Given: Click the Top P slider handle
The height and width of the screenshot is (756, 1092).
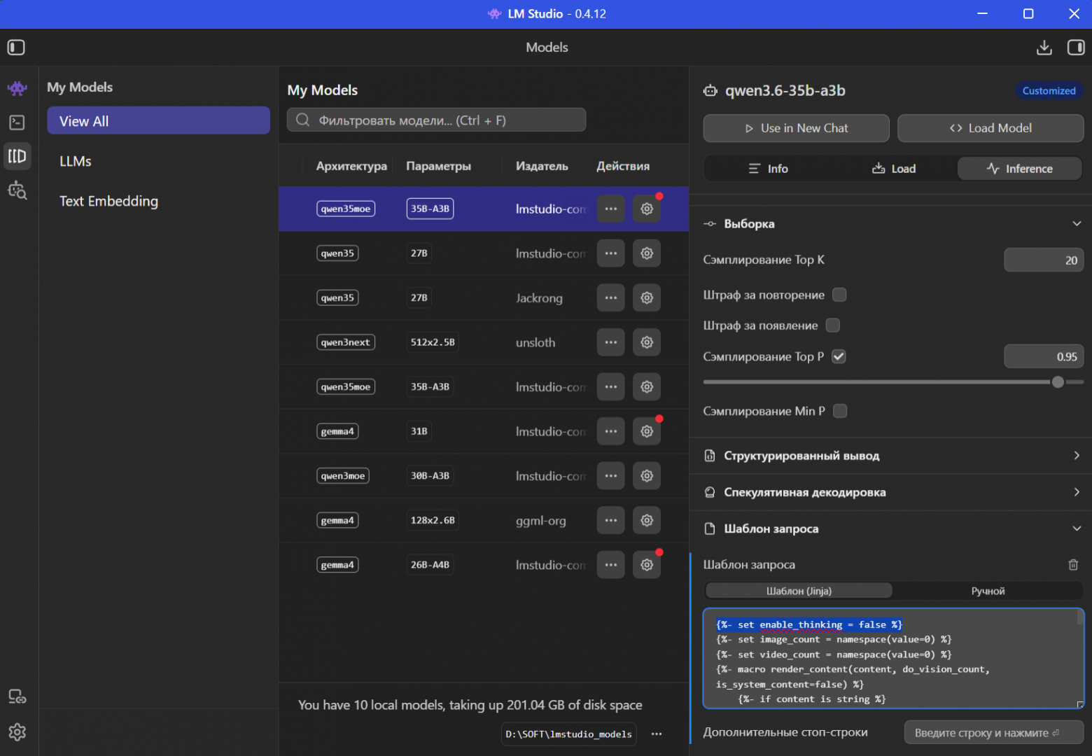Looking at the screenshot, I should tap(1058, 382).
